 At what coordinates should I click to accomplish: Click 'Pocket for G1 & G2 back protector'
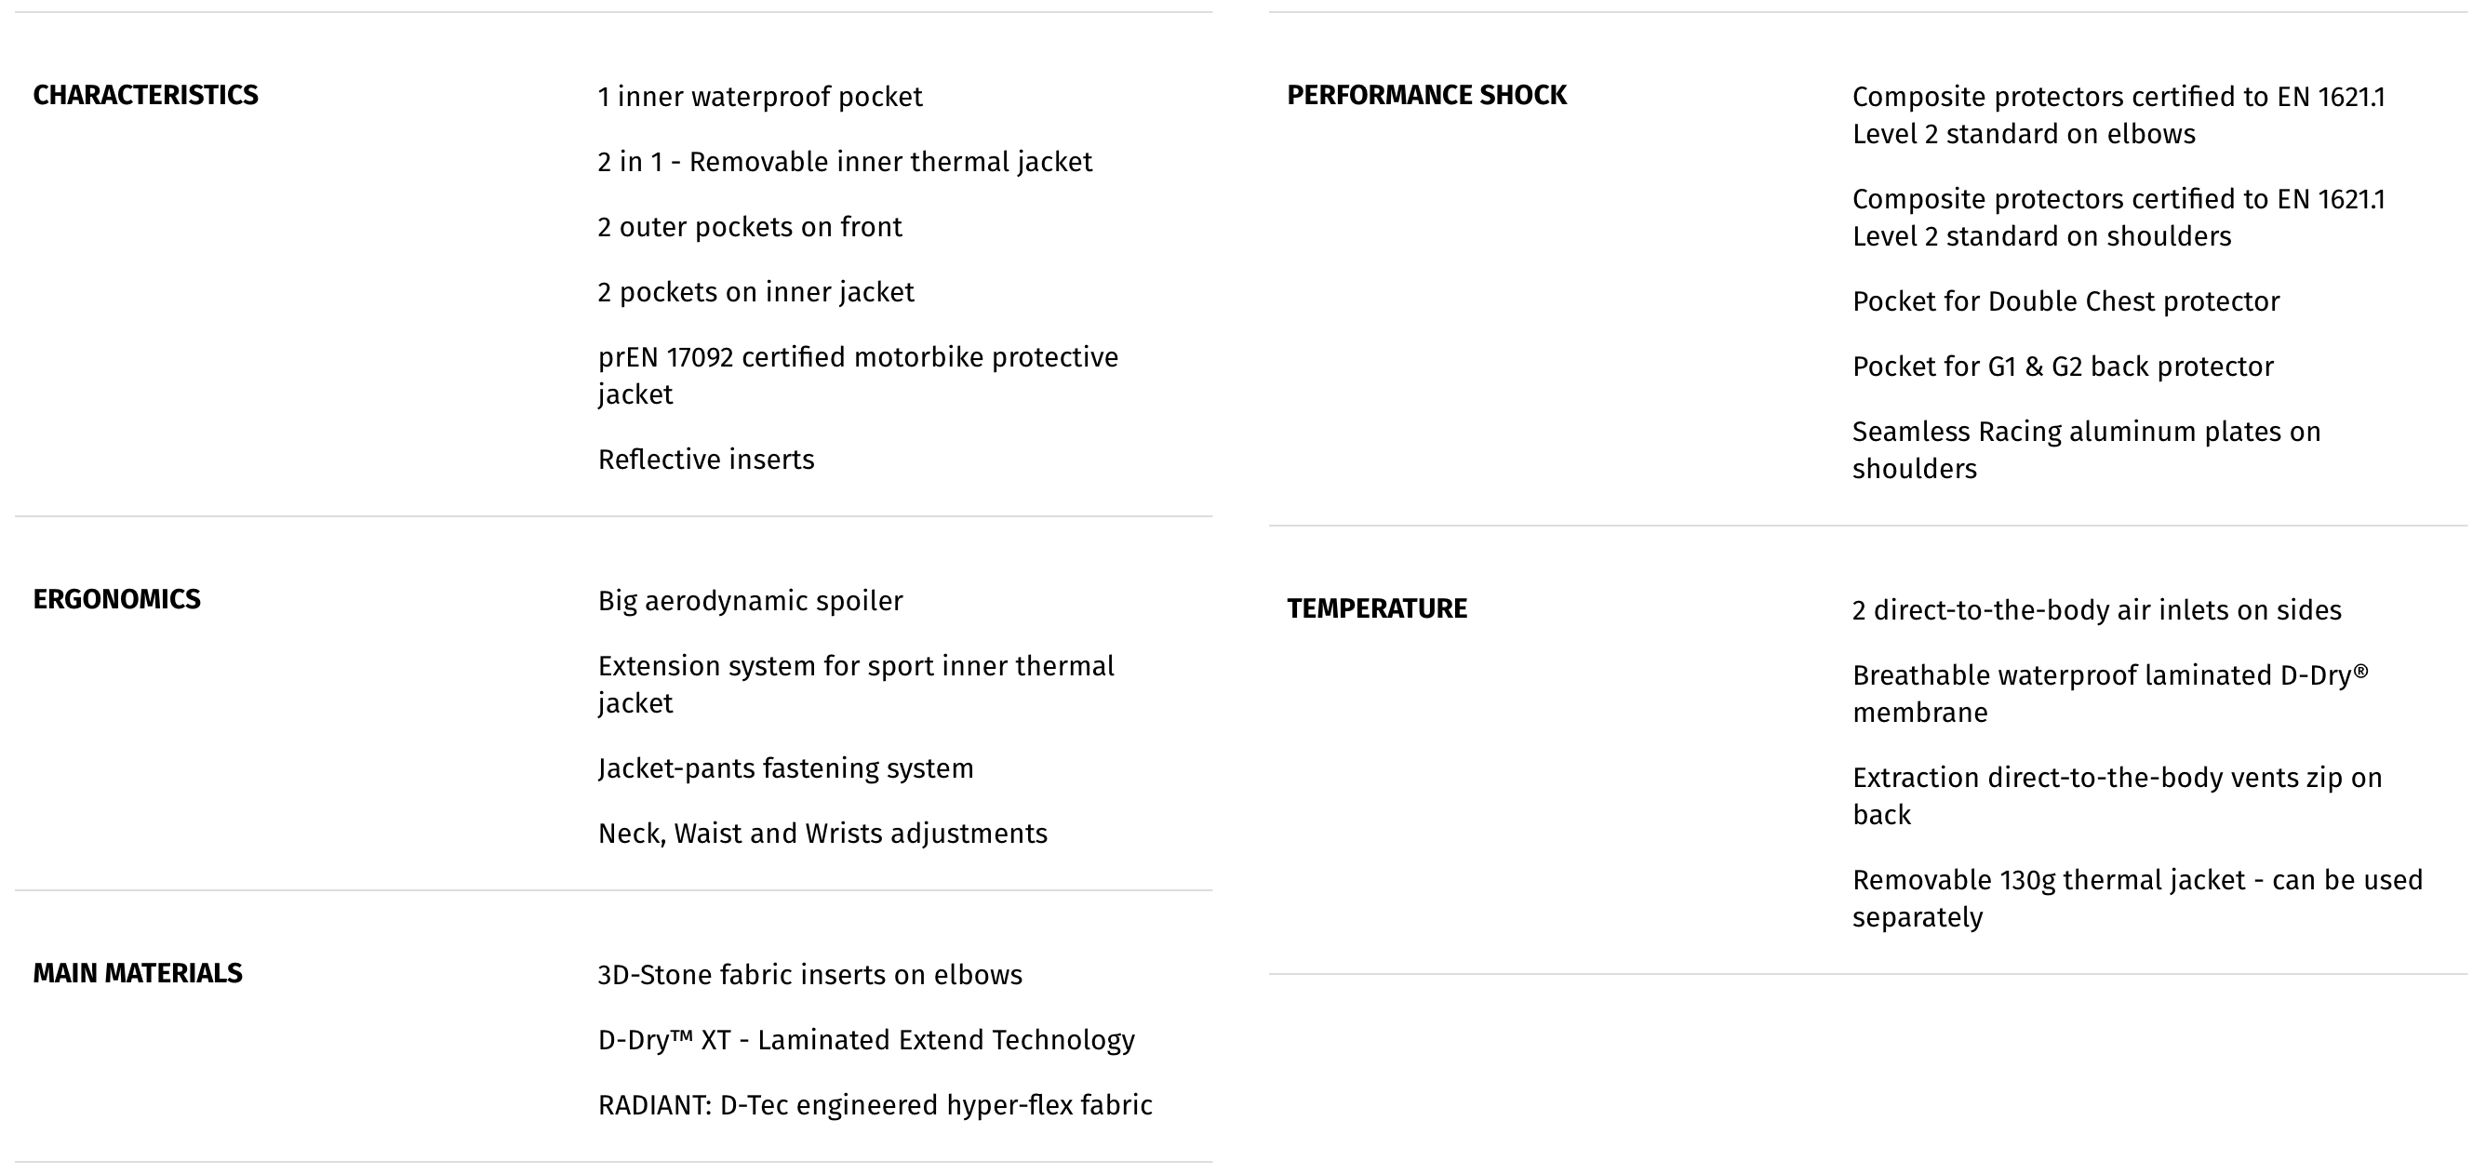[x=2064, y=367]
